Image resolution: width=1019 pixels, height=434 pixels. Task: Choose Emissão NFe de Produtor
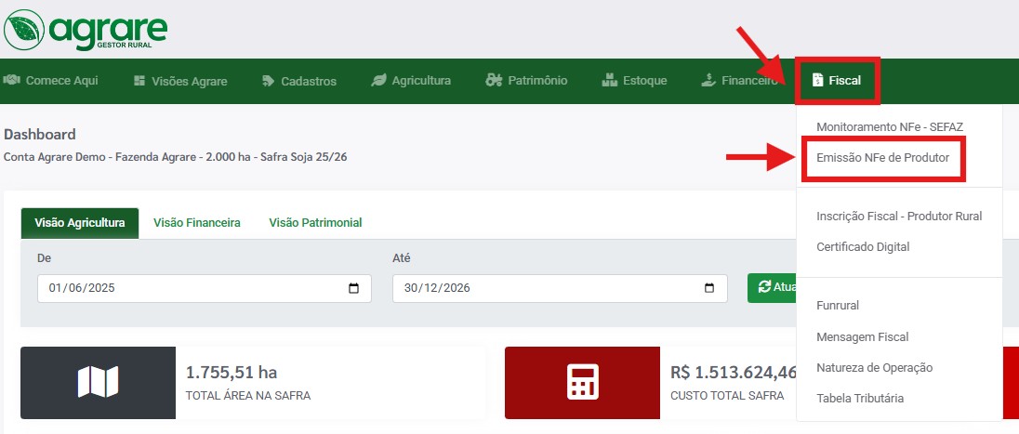pos(882,158)
